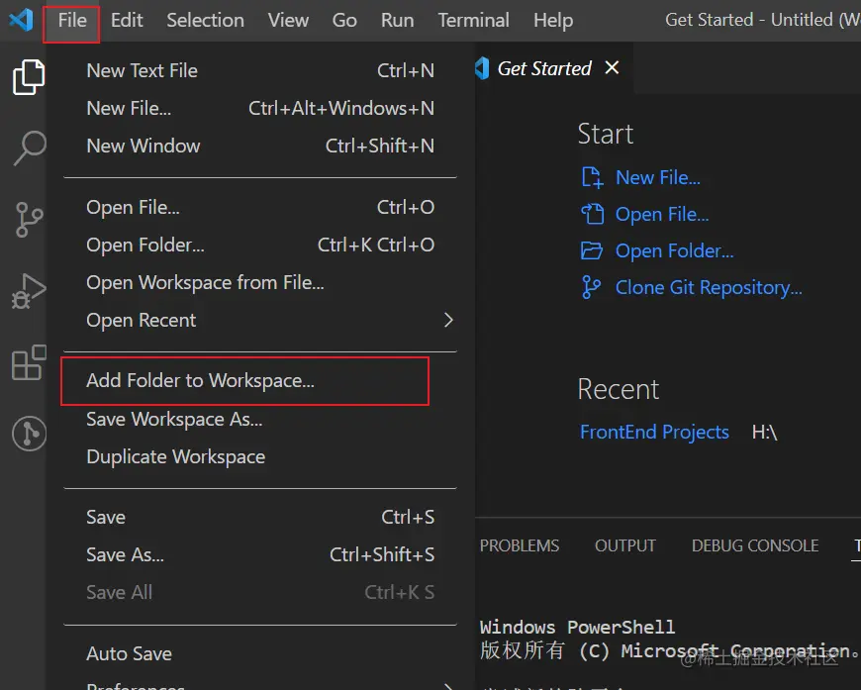Screen dimensions: 861x690
Task: Click the VS Code logo in title bar
Action: [x=22, y=21]
